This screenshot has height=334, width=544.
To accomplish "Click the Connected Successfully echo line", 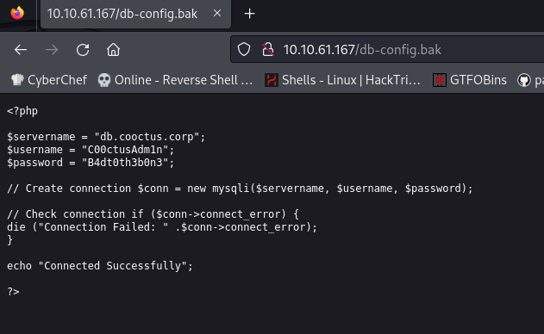I will (100, 266).
